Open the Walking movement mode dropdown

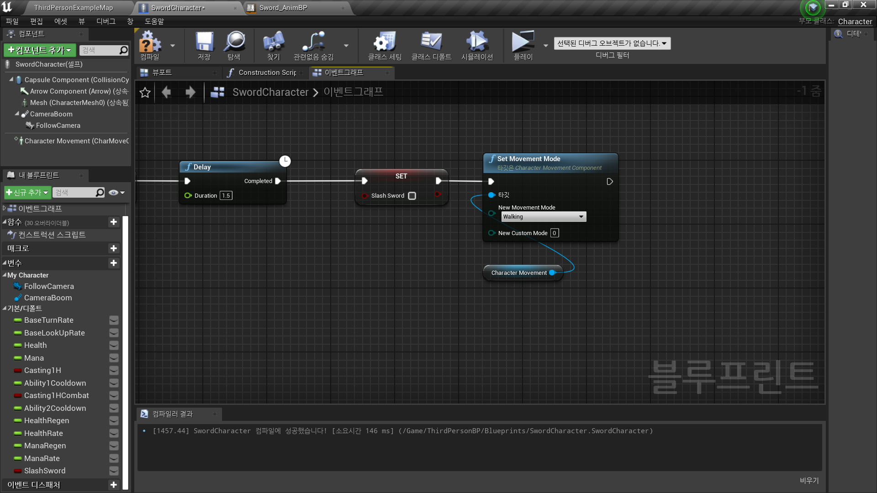pyautogui.click(x=544, y=217)
